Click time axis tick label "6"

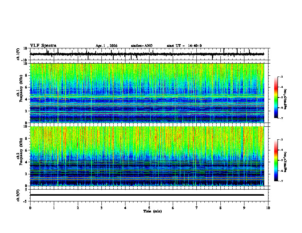[173, 208]
